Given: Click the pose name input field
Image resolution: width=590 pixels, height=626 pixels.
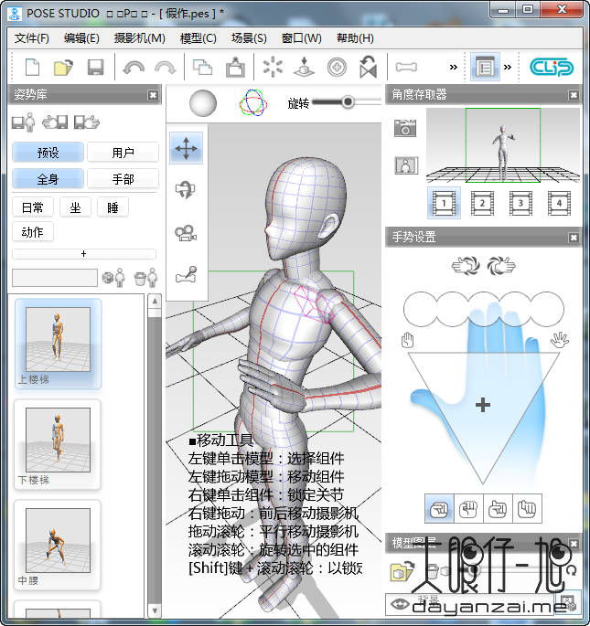Looking at the screenshot, I should coord(55,278).
